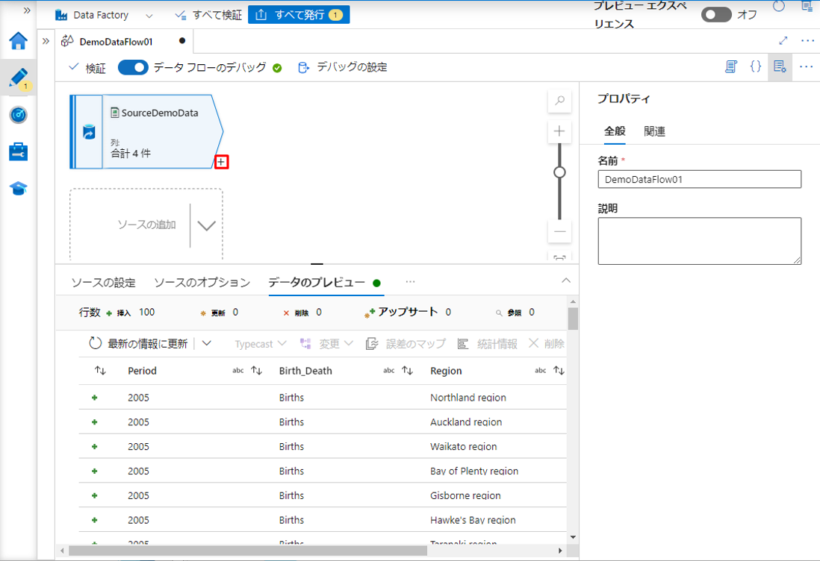Click the 名前 input field
This screenshot has height=561, width=820.
pyautogui.click(x=699, y=179)
